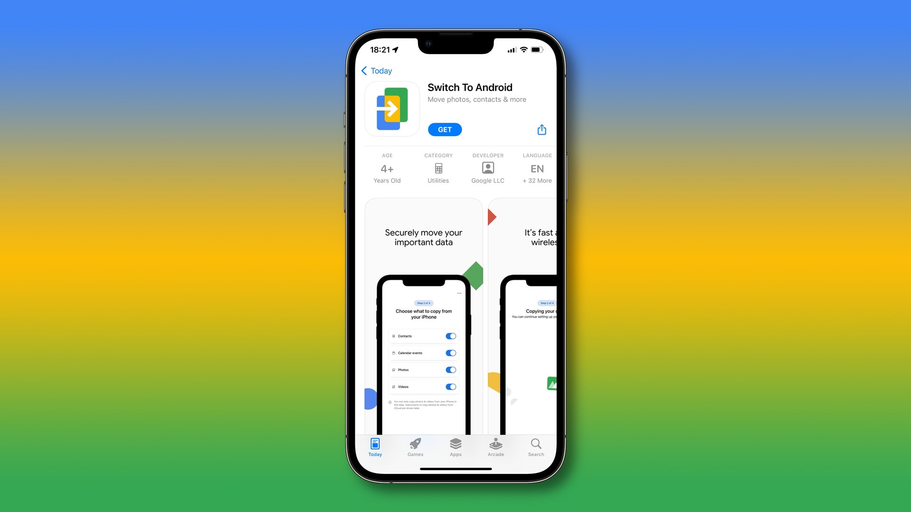The image size is (911, 512).
Task: Expand the Category Utilities section
Action: point(437,169)
